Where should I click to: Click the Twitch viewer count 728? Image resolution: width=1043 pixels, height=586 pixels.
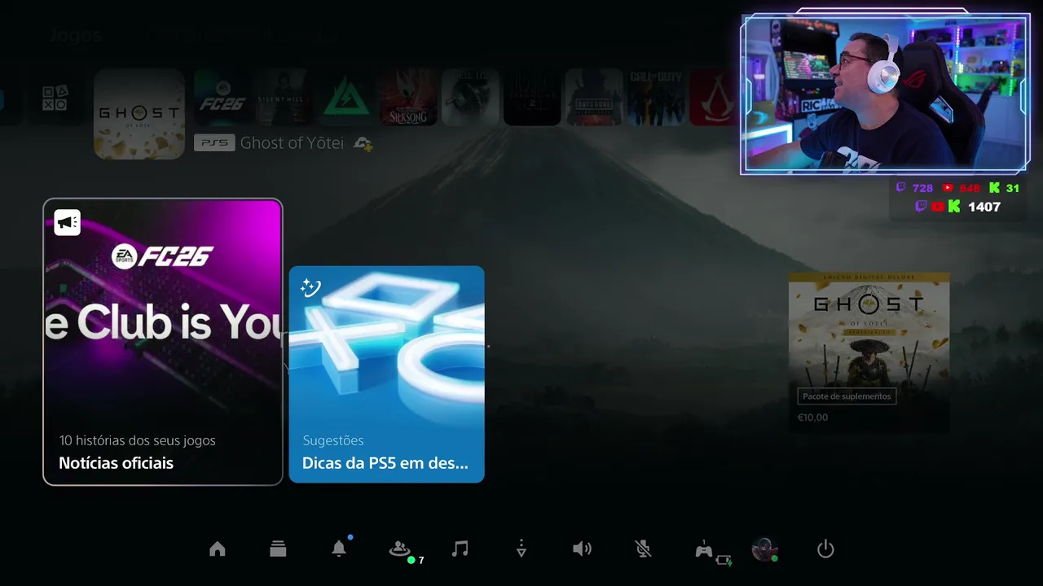point(922,188)
